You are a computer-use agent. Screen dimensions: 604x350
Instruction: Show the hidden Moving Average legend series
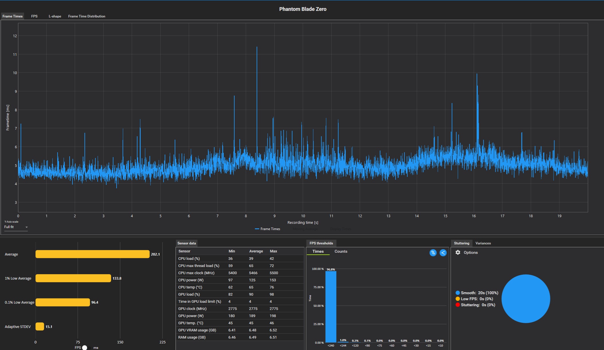[x=305, y=229]
